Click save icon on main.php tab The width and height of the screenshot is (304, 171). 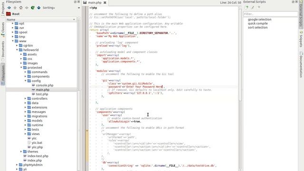coord(85,2)
